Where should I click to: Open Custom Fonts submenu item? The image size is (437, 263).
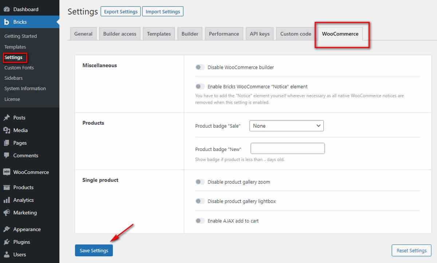[x=19, y=68]
